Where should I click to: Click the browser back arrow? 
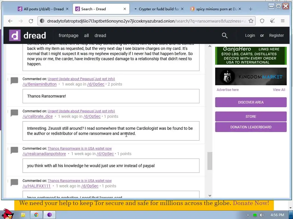pyautogui.click(x=10, y=21)
